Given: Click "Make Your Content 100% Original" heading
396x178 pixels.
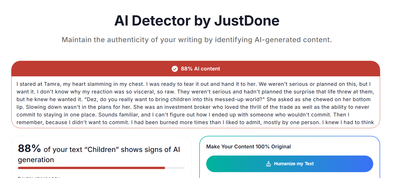Looking at the screenshot, I should 248,147.
